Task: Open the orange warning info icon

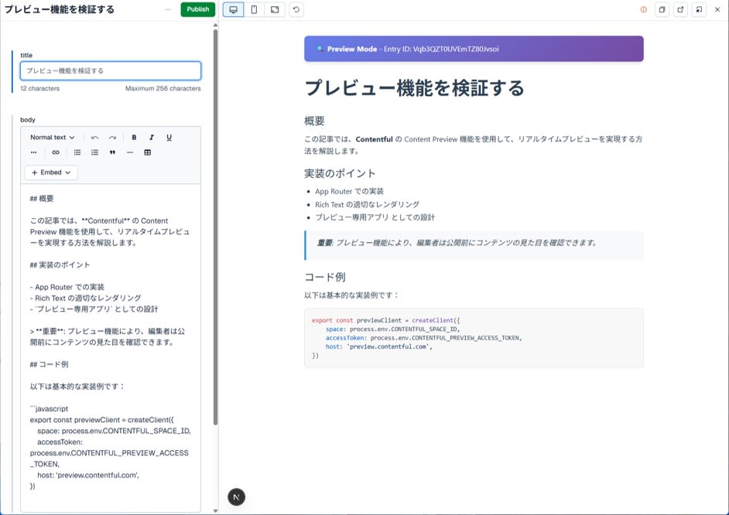Action: pyautogui.click(x=643, y=9)
